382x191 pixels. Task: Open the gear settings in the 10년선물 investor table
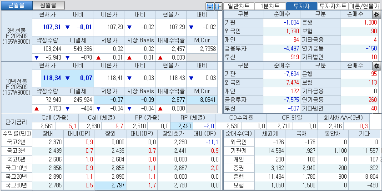[x=377, y=66]
